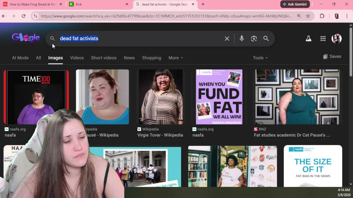Open the Google apps grid
The image size is (353, 198).
pos(323,38)
